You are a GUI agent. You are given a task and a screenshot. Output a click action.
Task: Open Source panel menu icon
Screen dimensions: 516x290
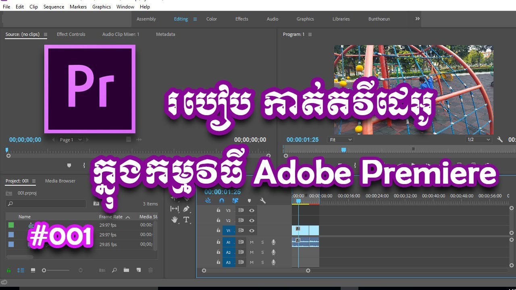pos(46,35)
